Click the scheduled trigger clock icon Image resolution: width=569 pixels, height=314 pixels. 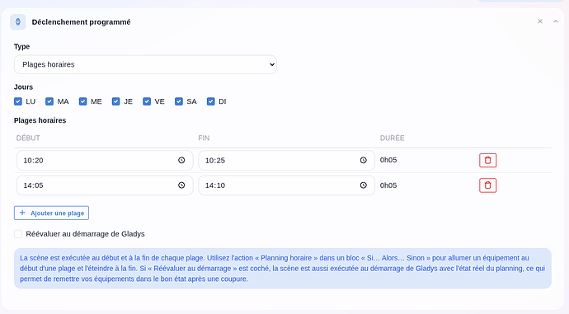(x=18, y=22)
